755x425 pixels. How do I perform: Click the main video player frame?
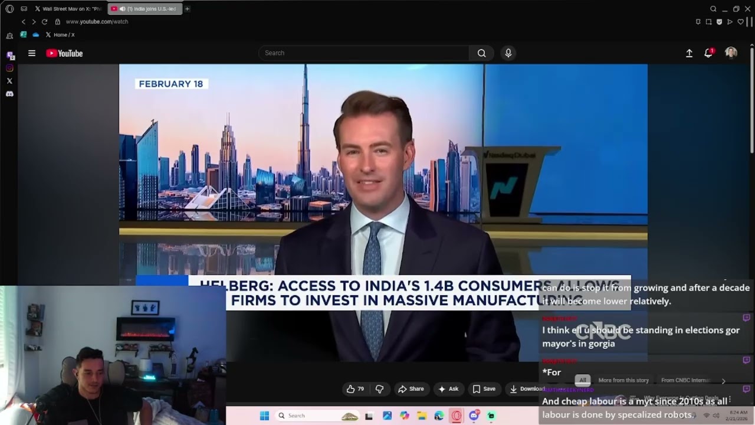(x=383, y=212)
